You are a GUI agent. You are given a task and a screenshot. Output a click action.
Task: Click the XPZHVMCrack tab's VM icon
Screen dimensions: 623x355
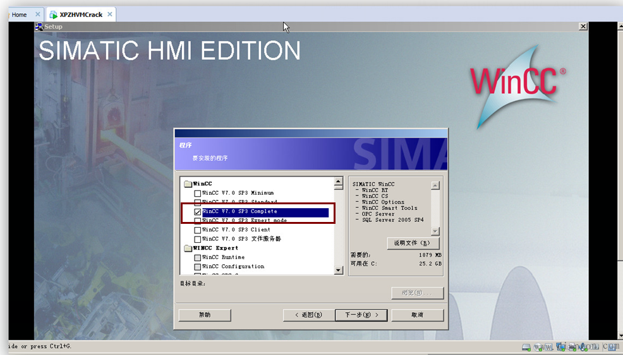[x=52, y=15]
